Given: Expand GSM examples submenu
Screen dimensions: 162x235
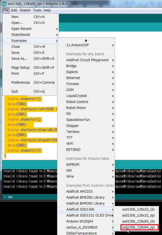Looking at the screenshot, I should click(x=86, y=90).
